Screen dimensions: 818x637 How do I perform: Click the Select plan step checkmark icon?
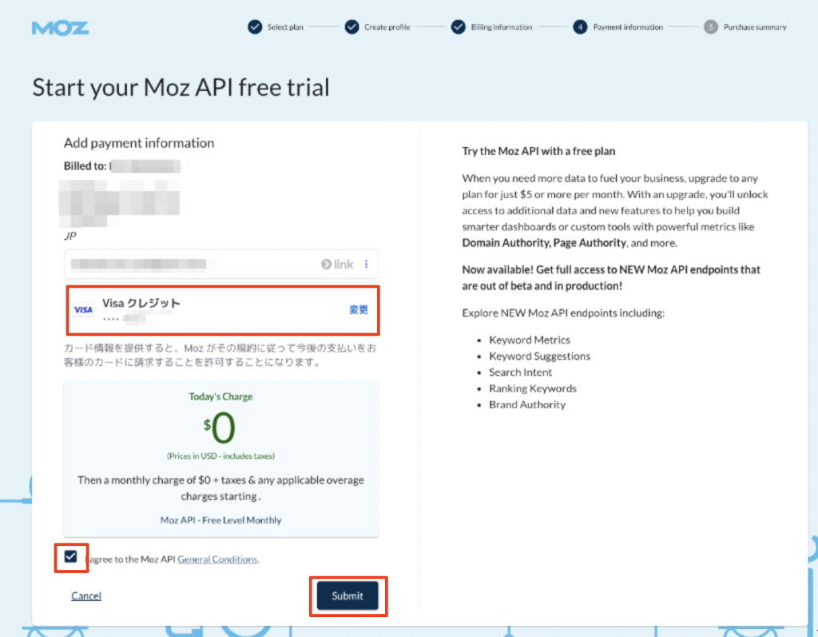255,27
